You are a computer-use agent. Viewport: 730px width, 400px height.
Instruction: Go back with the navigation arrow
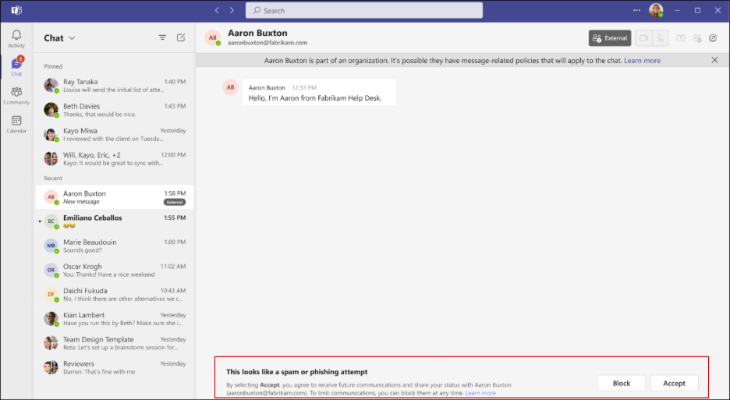pyautogui.click(x=217, y=10)
